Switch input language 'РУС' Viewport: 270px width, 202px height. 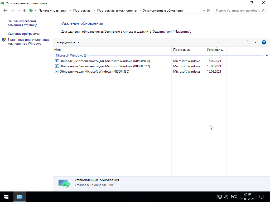coord(234,197)
